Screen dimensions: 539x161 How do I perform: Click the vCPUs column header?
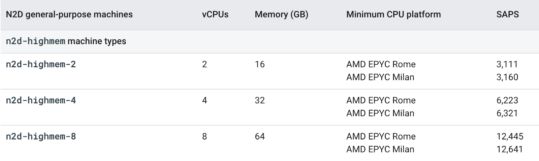tap(215, 14)
